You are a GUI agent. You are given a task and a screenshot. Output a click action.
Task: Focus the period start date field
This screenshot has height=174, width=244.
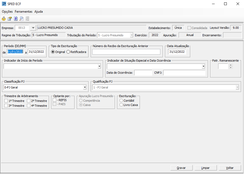coord(15,52)
